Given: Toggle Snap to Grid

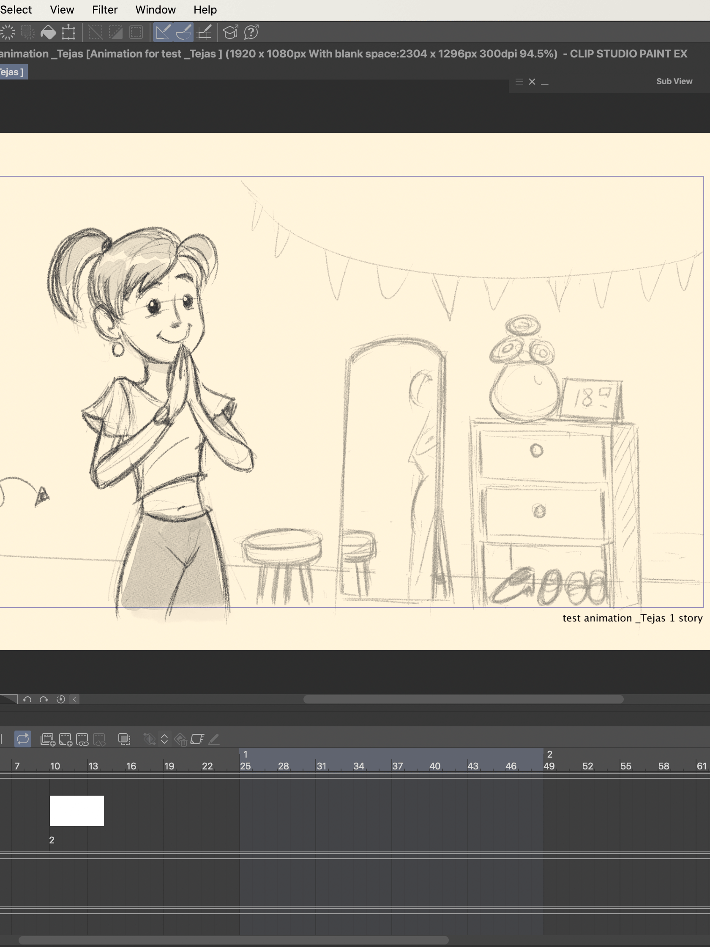Looking at the screenshot, I should click(205, 32).
